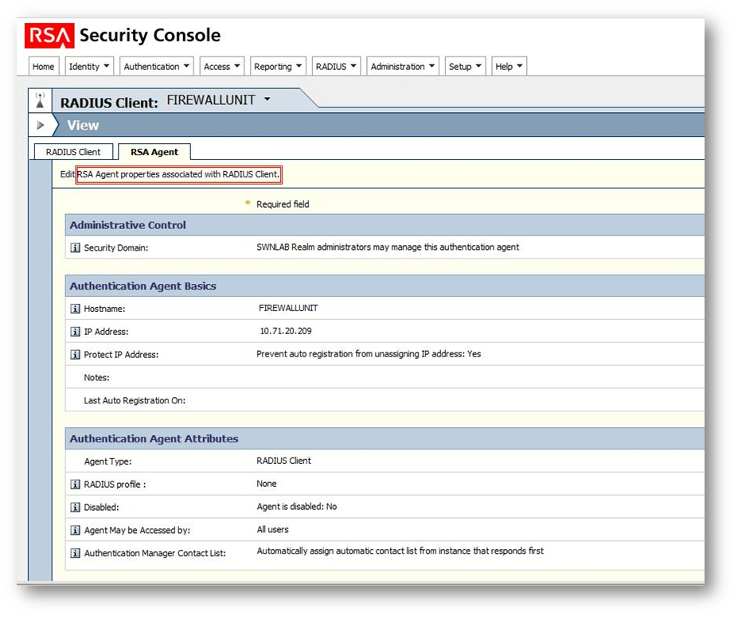Image resolution: width=738 pixels, height=619 pixels.
Task: Click the 'All users' access value
Action: (272, 530)
